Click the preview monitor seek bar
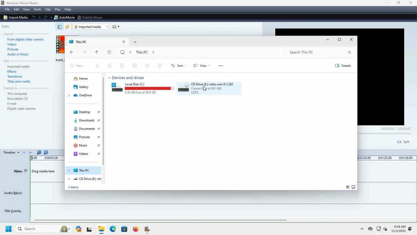Image resolution: width=417 pixels, height=235 pixels. (x=384, y=133)
